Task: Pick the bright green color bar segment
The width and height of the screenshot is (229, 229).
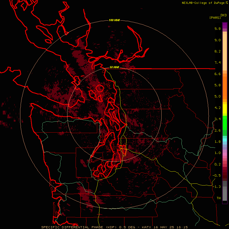Action: [x=225, y=123]
